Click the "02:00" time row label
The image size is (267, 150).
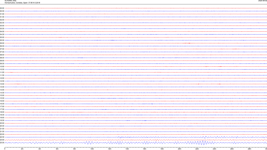tap(2, 20)
